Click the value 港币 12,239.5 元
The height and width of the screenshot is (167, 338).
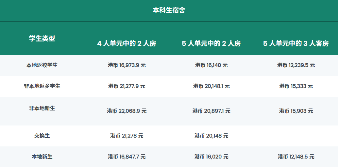tap(296, 65)
